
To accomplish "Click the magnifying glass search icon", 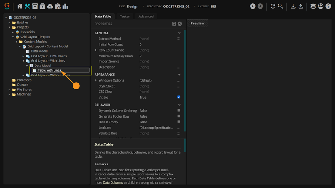I will coord(281,6).
